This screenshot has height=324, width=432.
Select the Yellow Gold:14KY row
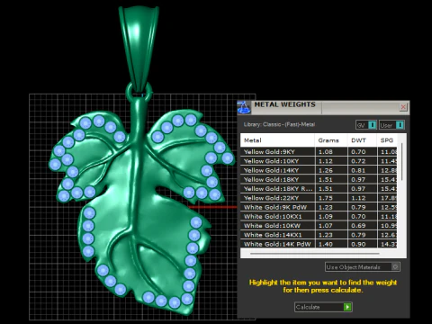[319, 170]
